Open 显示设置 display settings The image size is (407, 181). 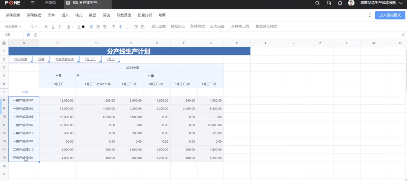(159, 27)
